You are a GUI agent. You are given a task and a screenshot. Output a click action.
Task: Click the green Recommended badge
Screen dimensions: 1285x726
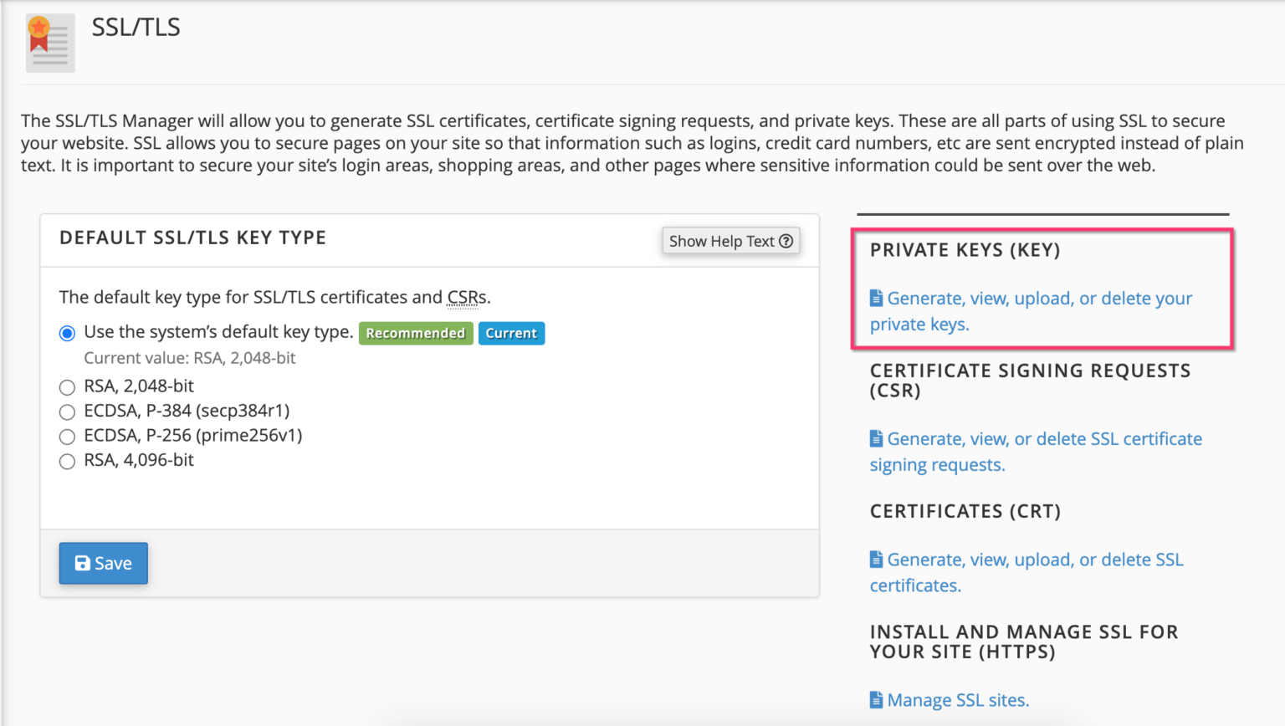416,333
